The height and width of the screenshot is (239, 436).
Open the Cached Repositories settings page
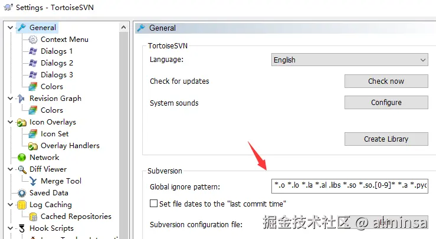76,217
